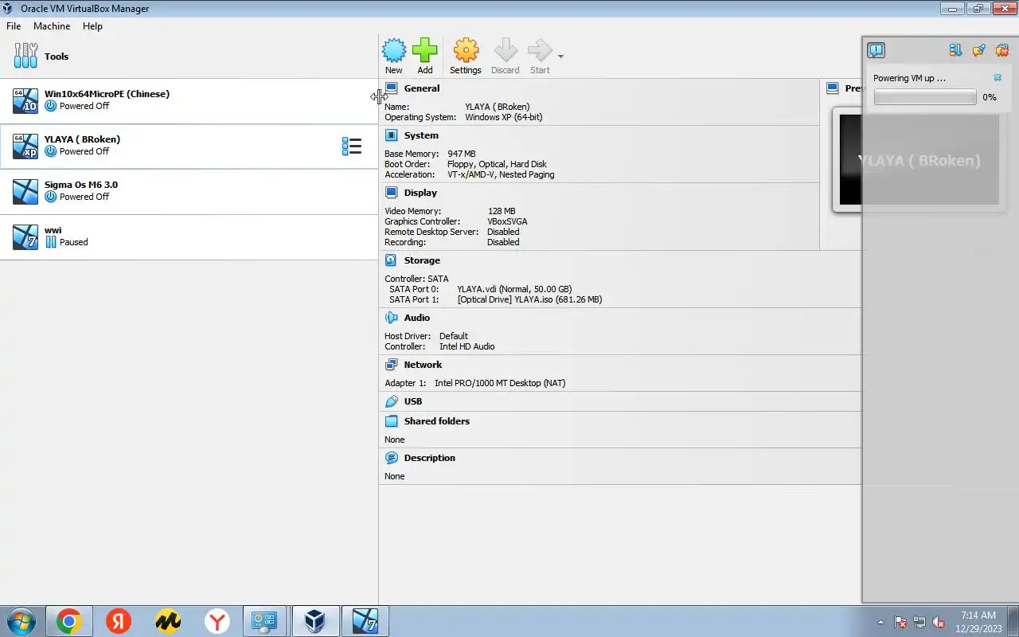Select the Win10x64MicroPE (Chinese) virtual machine

[189, 100]
